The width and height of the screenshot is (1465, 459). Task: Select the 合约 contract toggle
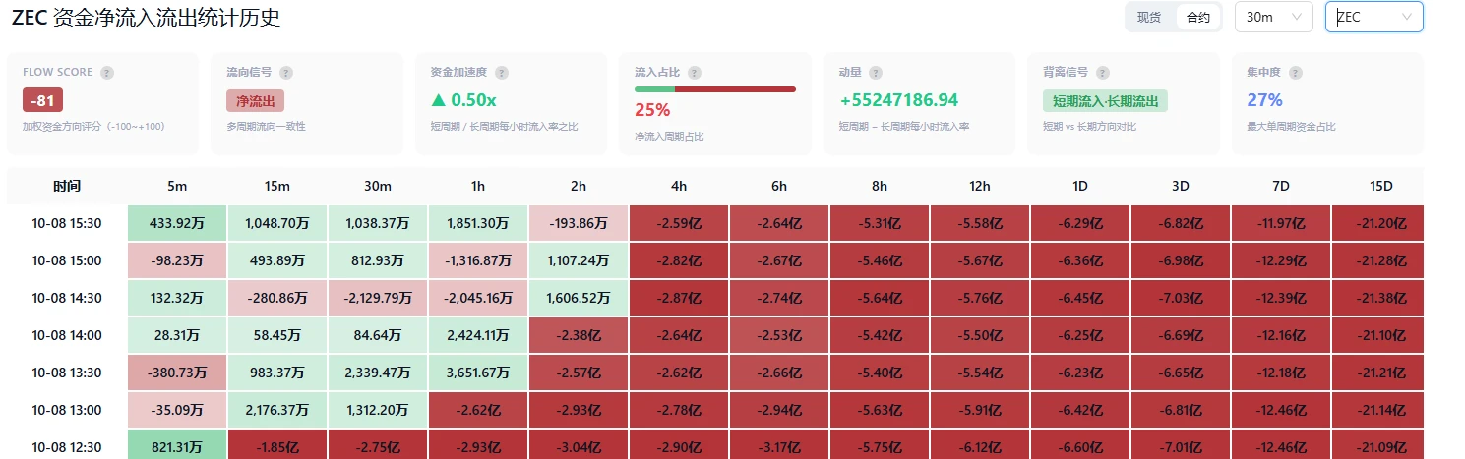1198,17
